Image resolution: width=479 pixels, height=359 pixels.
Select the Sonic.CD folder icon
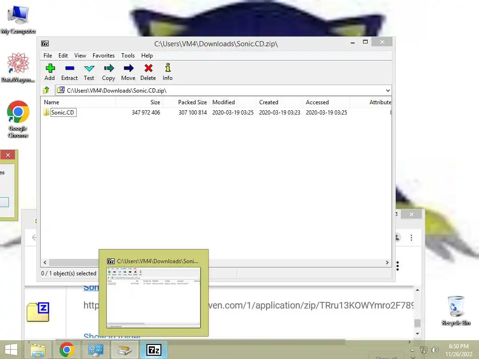coord(46,112)
